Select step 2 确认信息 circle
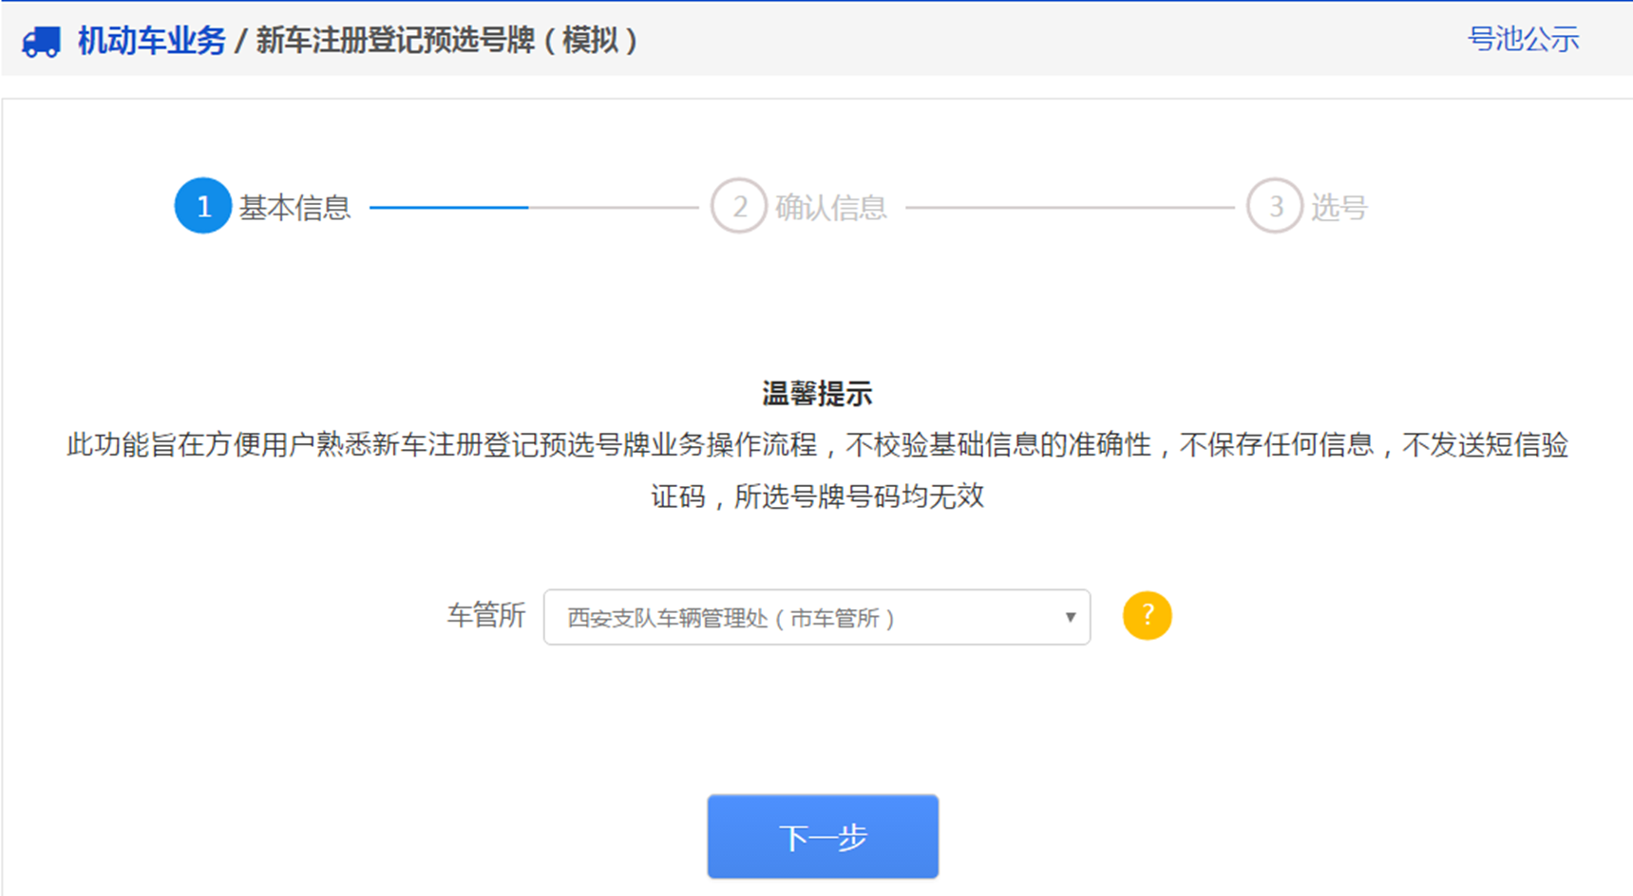This screenshot has width=1633, height=896. click(x=739, y=206)
